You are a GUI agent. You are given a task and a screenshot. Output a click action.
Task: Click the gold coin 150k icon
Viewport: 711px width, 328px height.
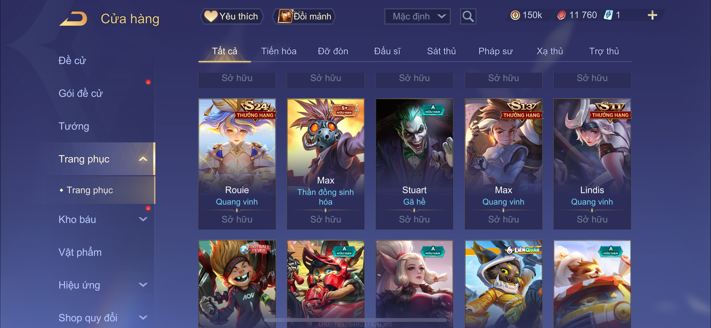pos(515,15)
